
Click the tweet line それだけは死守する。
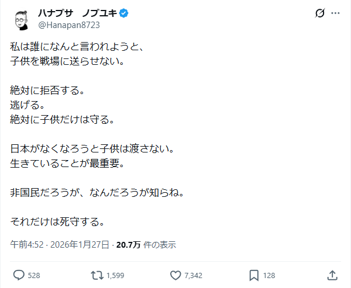[58, 221]
